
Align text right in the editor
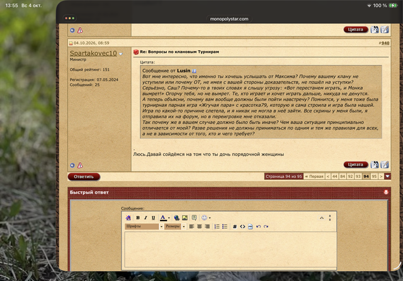(207, 226)
